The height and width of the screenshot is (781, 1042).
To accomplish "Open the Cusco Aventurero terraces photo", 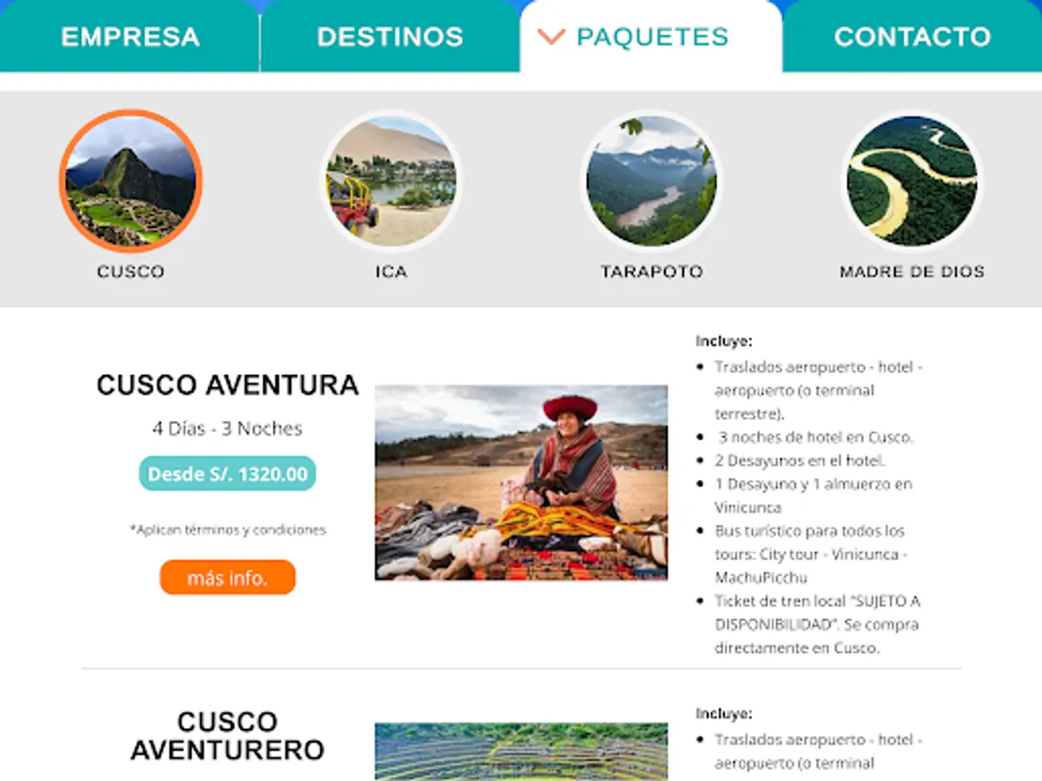I will pos(521,751).
